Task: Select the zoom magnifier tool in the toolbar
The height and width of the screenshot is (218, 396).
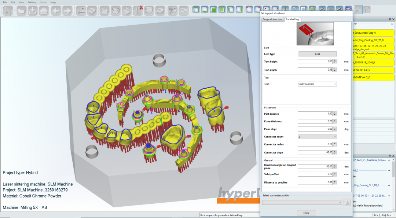Action: pos(295,9)
